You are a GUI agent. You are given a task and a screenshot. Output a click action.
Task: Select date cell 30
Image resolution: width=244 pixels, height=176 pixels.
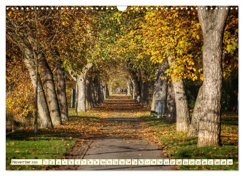(230, 162)
